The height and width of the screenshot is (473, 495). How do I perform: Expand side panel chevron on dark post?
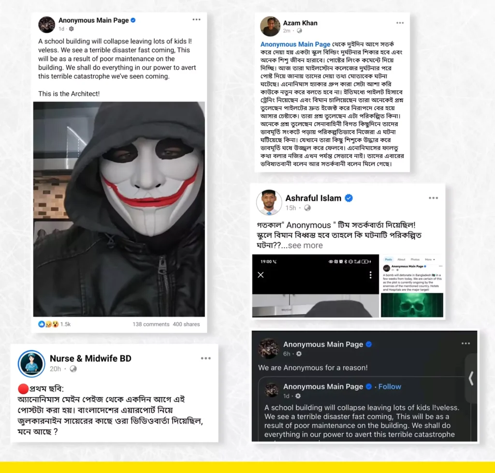(471, 378)
